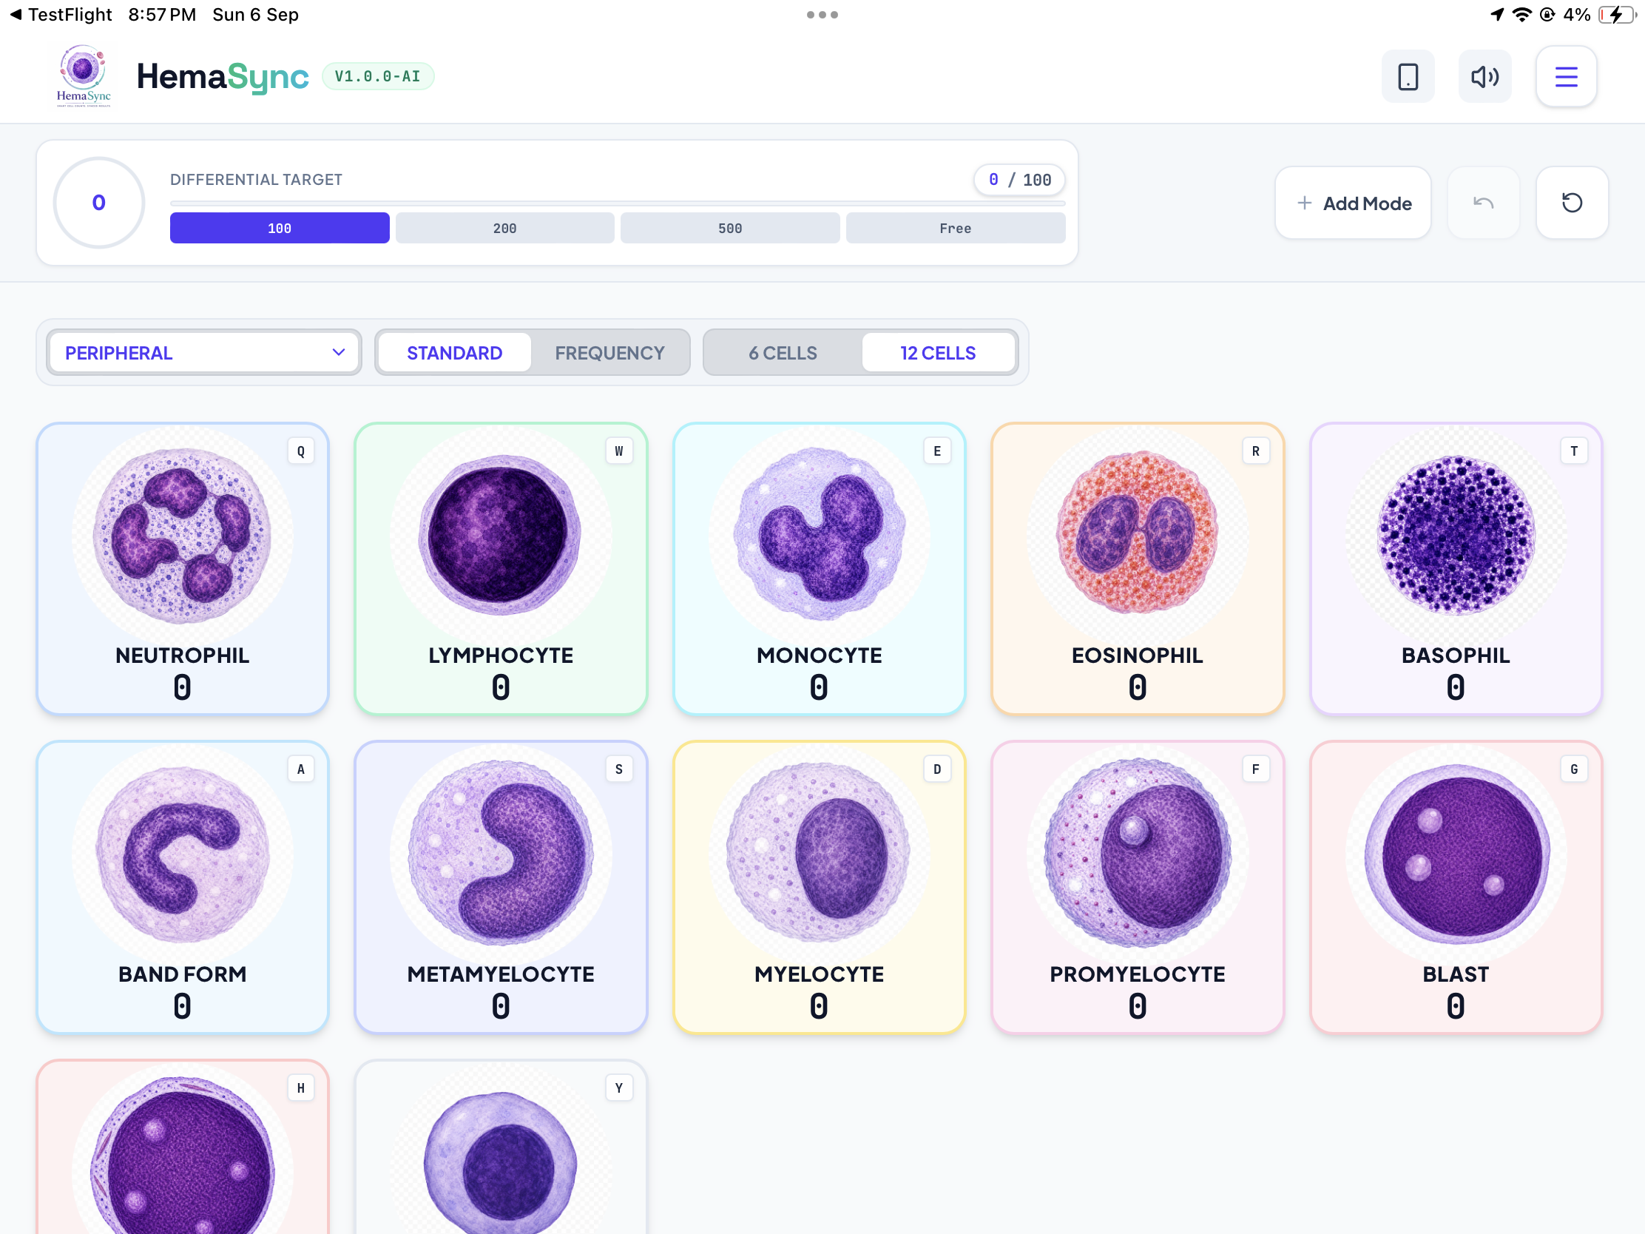The width and height of the screenshot is (1645, 1234).
Task: Click the W shortcut key badge
Action: 619,451
